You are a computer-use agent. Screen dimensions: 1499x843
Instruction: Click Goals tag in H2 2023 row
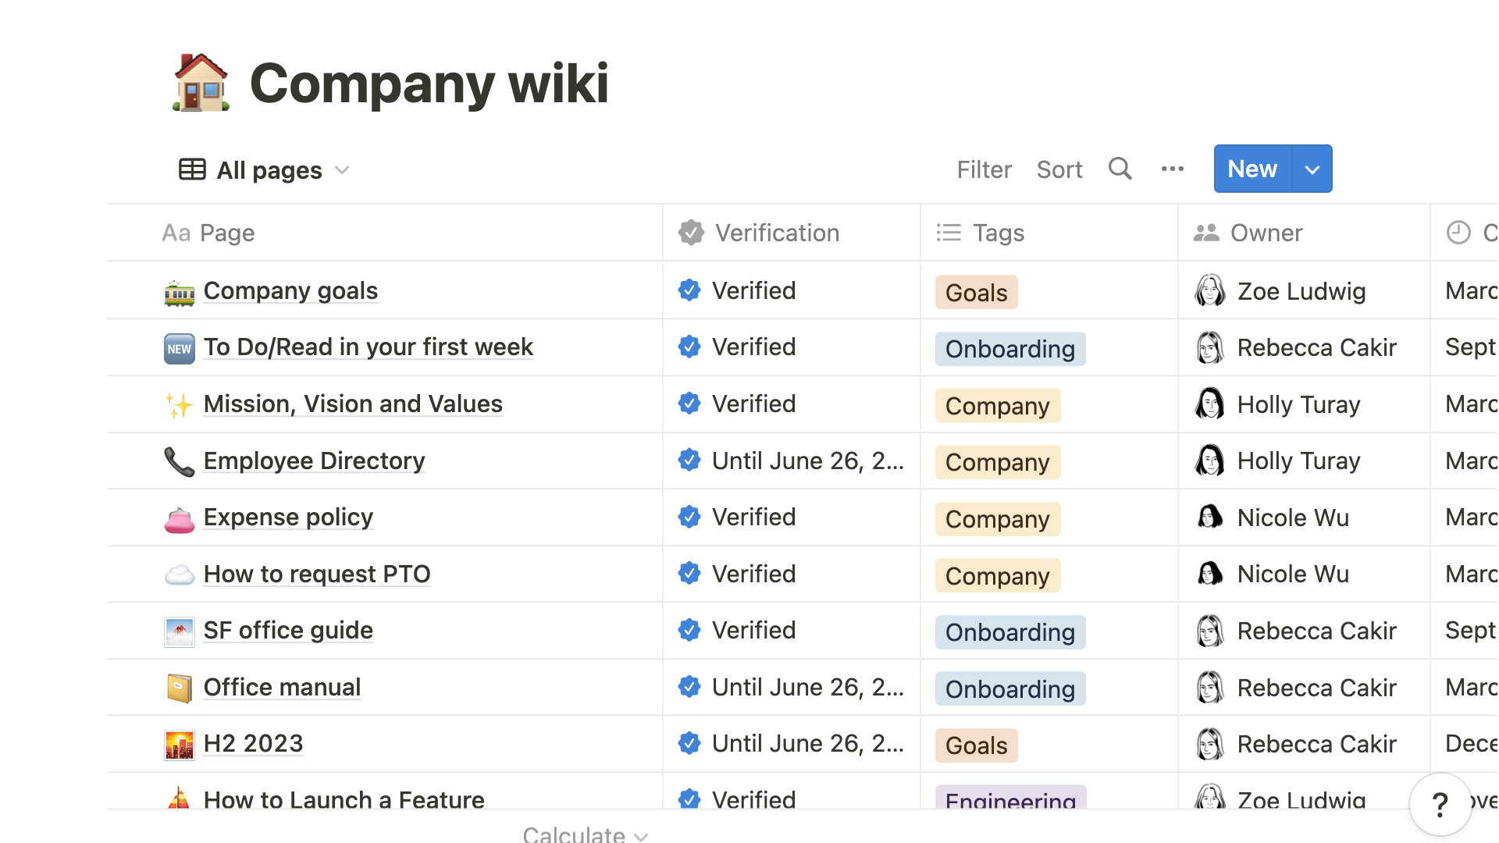click(x=976, y=745)
